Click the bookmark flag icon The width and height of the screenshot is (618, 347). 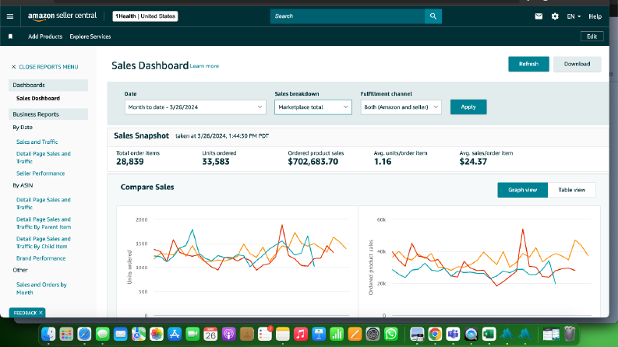11,37
